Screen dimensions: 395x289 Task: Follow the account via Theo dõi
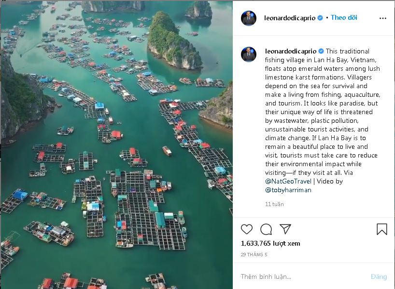344,18
